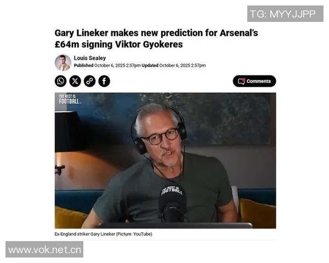Image resolution: width=329 pixels, height=263 pixels.
Task: Click the TG: MYYJJPP watermark
Action: click(285, 14)
